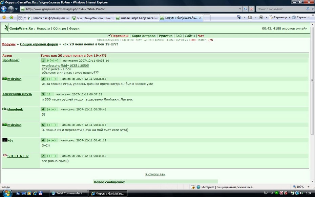Click the search magnifier icon
The height and width of the screenshot is (197, 315).
[x=308, y=9]
